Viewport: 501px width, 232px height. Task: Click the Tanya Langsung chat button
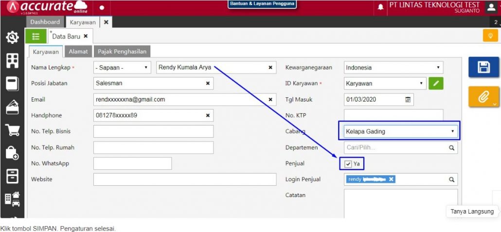[x=472, y=211]
